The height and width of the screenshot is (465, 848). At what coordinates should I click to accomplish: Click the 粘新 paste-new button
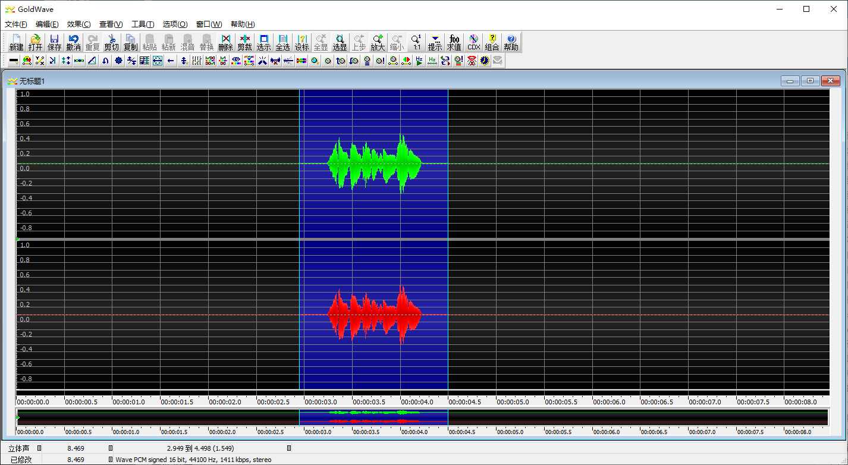click(x=168, y=42)
